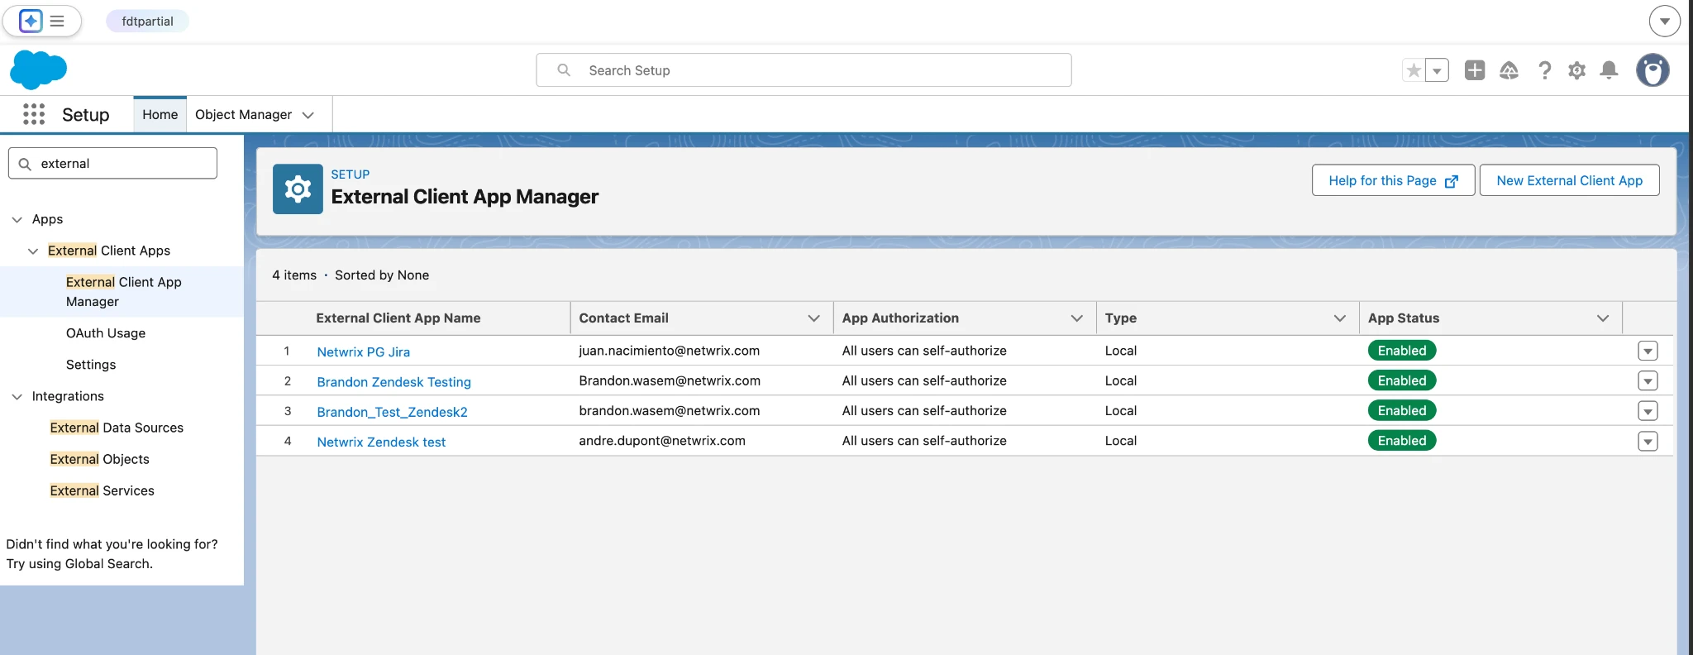Open the global actions plus icon

point(1475,70)
